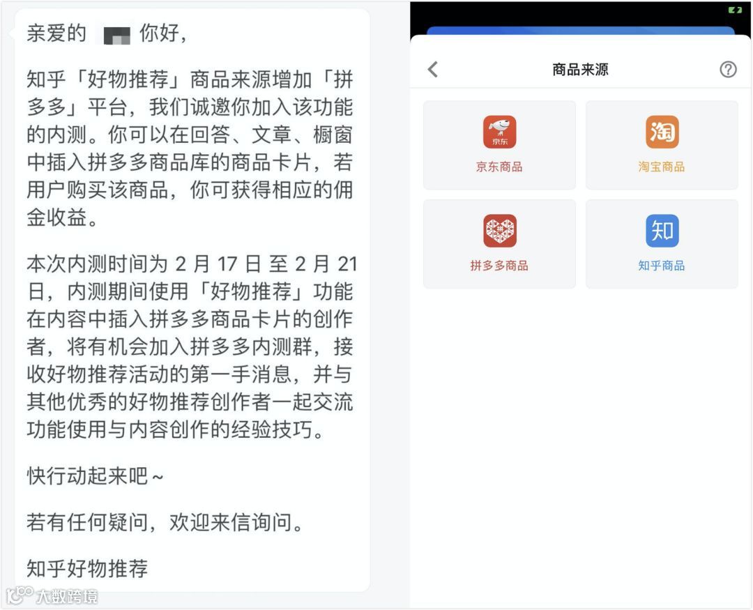Choose the 知乎商品 label

[x=662, y=266]
